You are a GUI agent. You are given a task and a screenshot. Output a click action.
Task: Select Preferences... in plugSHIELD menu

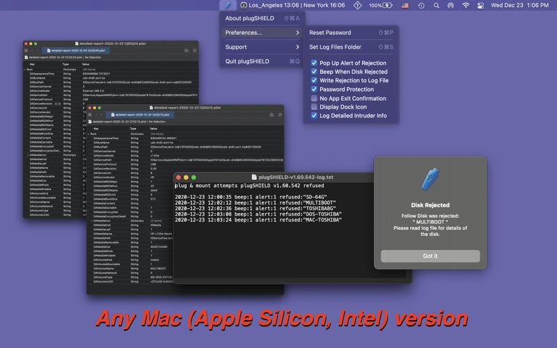pyautogui.click(x=262, y=33)
